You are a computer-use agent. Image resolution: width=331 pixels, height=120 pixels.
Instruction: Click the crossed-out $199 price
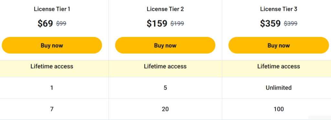177,24
